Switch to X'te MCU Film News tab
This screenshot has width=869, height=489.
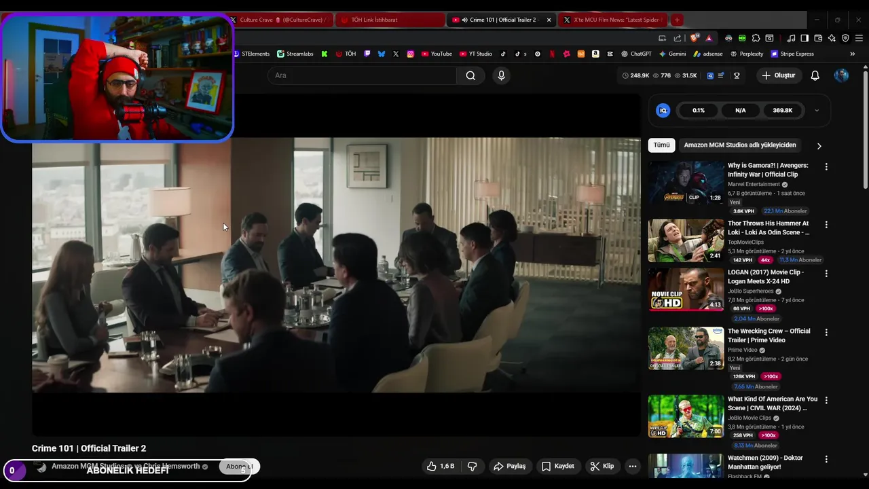click(x=612, y=20)
